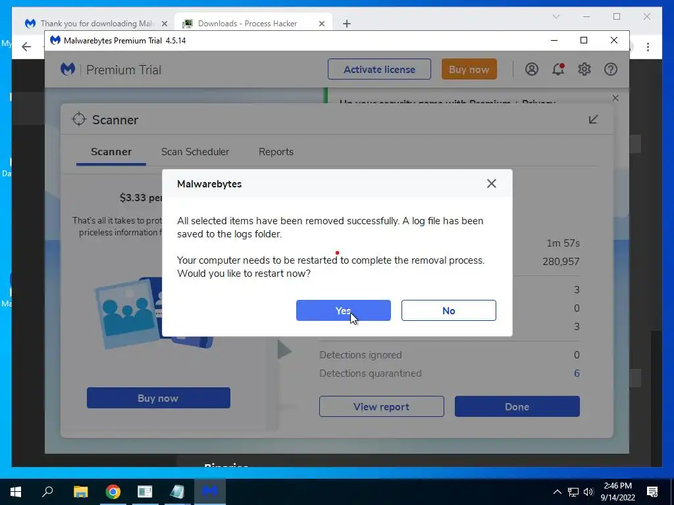The width and height of the screenshot is (674, 505).
Task: Show hidden system tray icons
Action: tap(557, 492)
